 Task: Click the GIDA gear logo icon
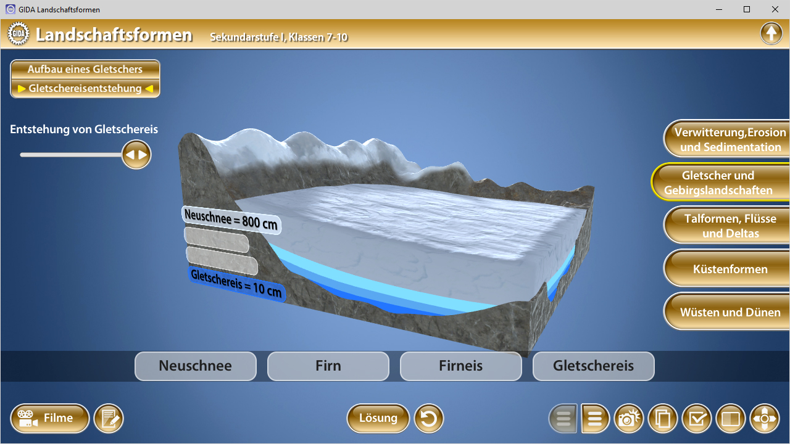[19, 34]
